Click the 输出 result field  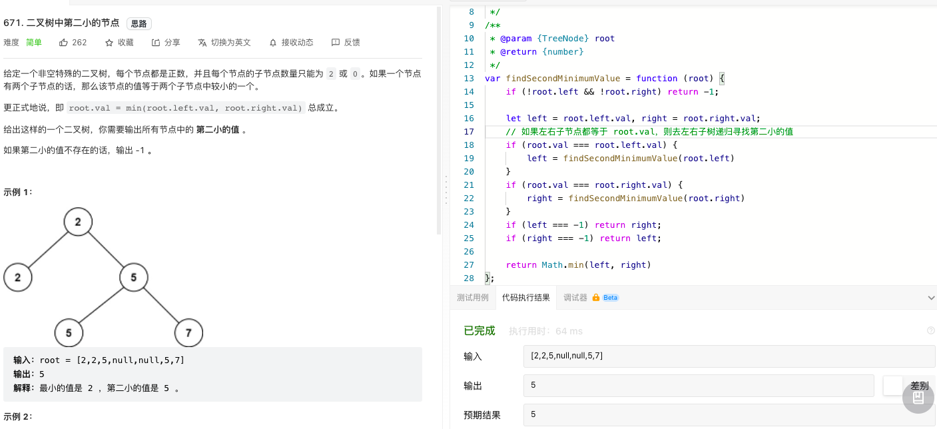coord(699,386)
